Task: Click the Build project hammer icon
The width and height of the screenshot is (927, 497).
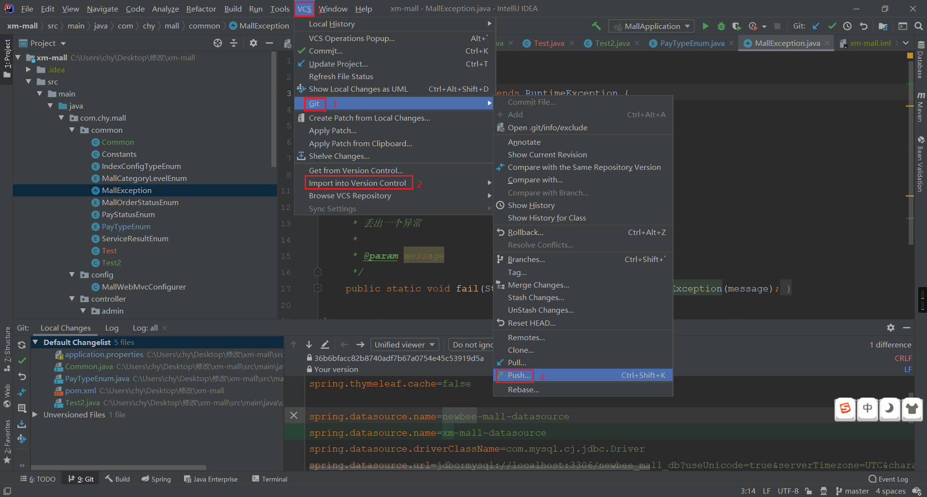Action: (596, 26)
